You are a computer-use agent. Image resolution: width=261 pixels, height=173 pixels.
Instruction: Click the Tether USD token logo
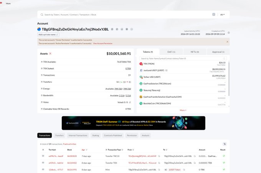(x=141, y=77)
